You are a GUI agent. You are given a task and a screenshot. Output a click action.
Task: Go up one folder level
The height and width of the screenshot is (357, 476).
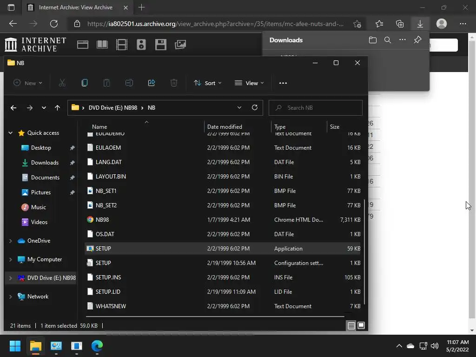(57, 108)
